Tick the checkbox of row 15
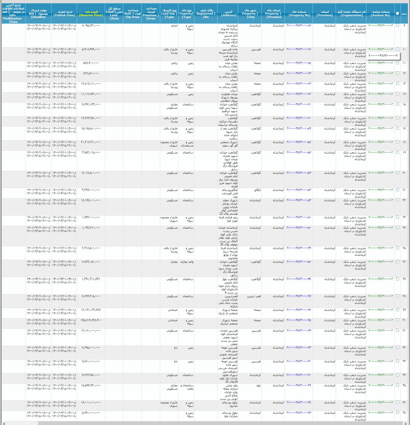Viewport: 410px width, 425px height. [397, 104]
